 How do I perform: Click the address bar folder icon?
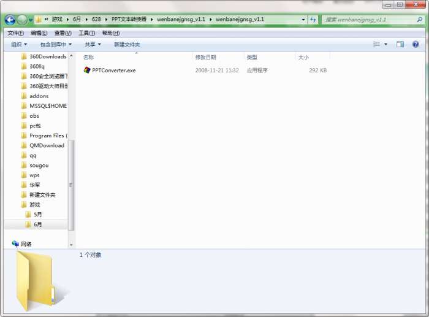click(39, 20)
